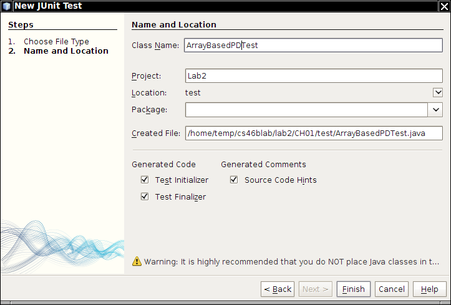Click the Cancel button
The height and width of the screenshot is (305, 451).
tap(392, 289)
